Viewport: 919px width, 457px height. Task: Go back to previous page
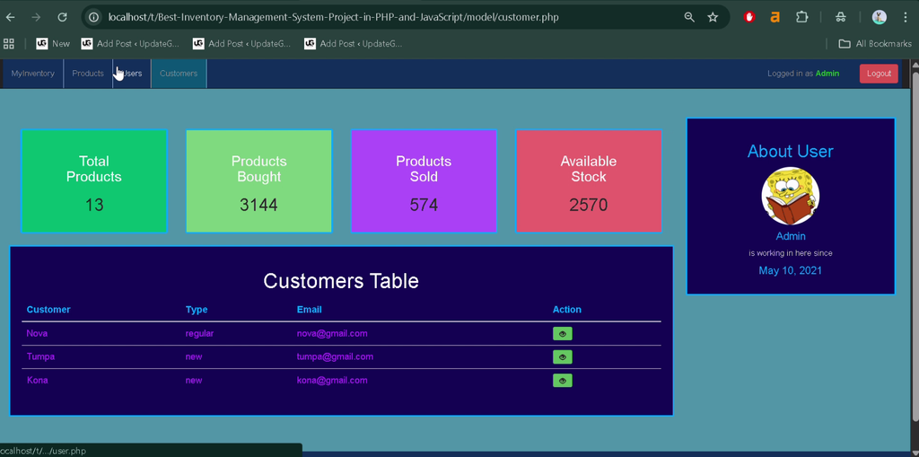[x=10, y=17]
